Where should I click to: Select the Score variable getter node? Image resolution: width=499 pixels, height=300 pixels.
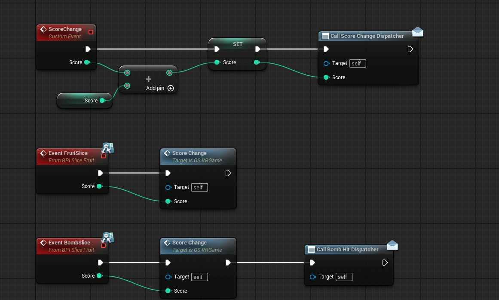click(x=84, y=100)
